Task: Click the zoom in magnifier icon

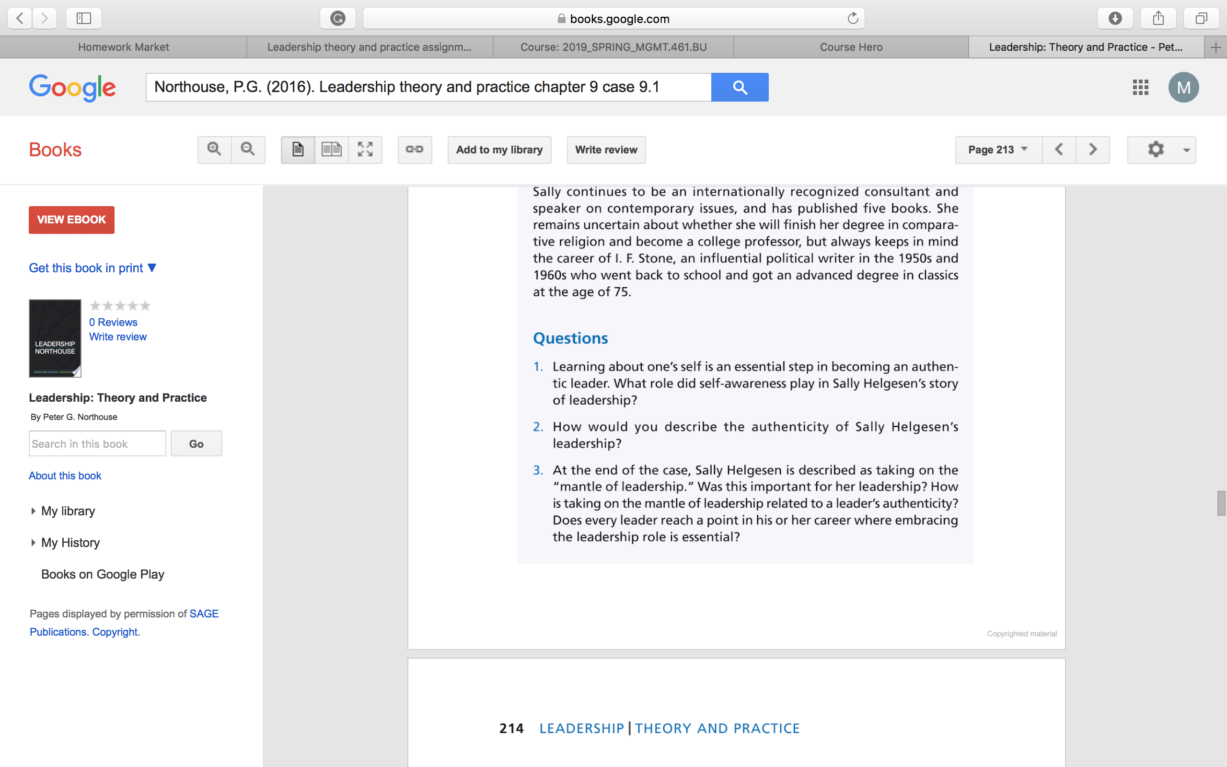Action: pos(214,150)
